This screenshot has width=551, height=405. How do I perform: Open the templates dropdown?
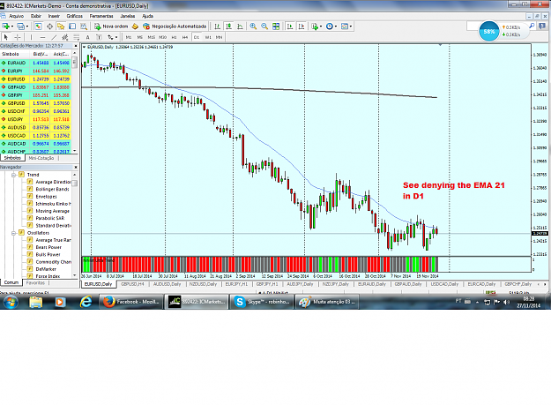(x=346, y=26)
